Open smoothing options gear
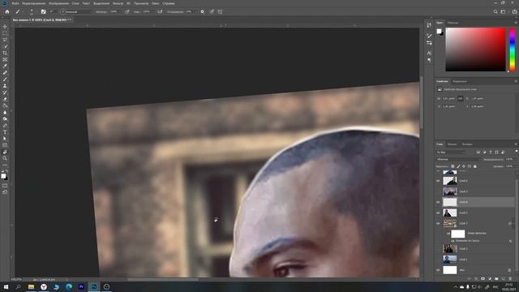519x292 pixels. 202,11
